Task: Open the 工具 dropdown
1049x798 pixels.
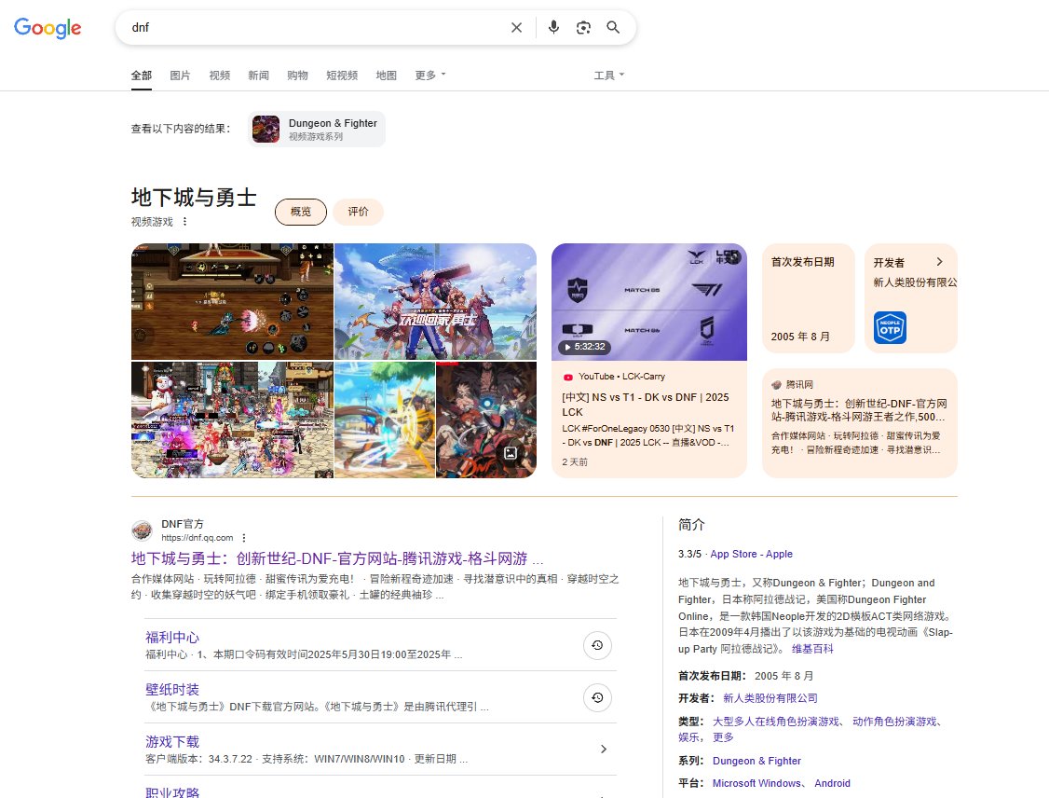Action: tap(608, 75)
